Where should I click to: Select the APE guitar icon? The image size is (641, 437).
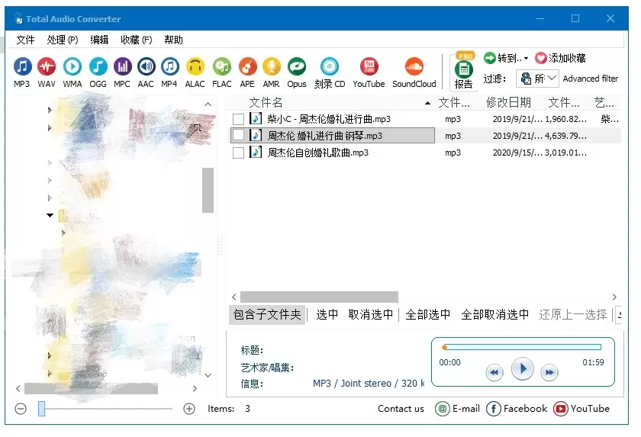pos(247,66)
